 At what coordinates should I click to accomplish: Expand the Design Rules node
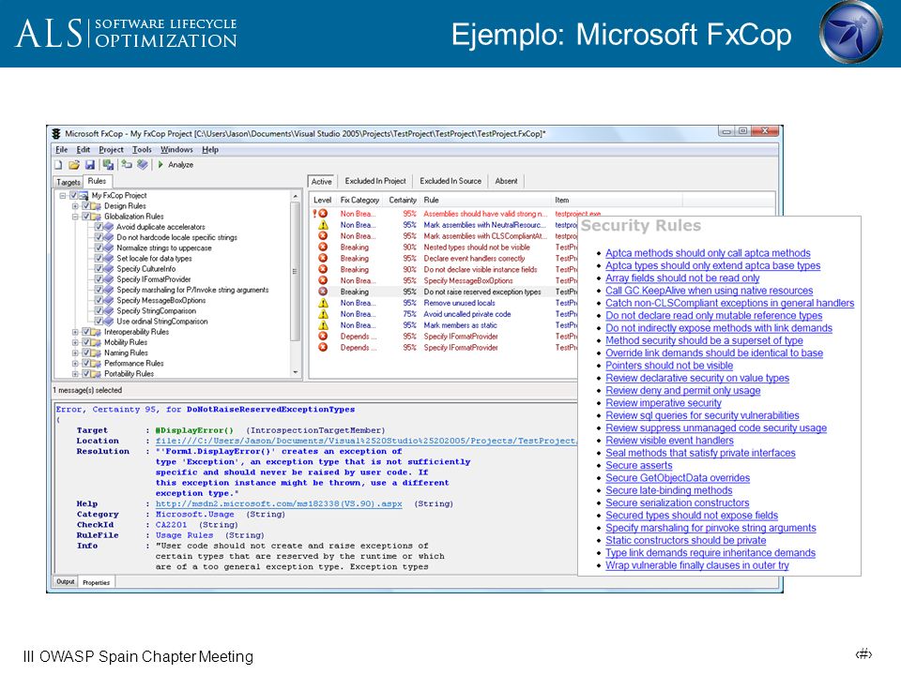pyautogui.click(x=75, y=206)
